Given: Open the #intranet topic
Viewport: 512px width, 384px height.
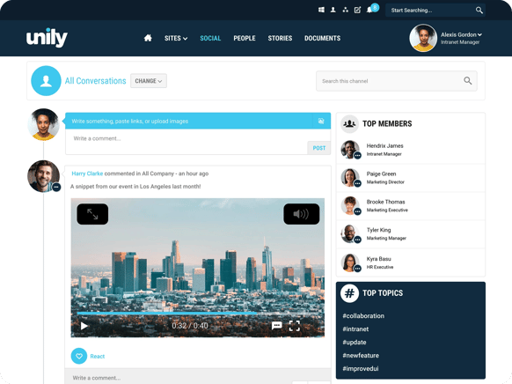Looking at the screenshot, I should 355,329.
